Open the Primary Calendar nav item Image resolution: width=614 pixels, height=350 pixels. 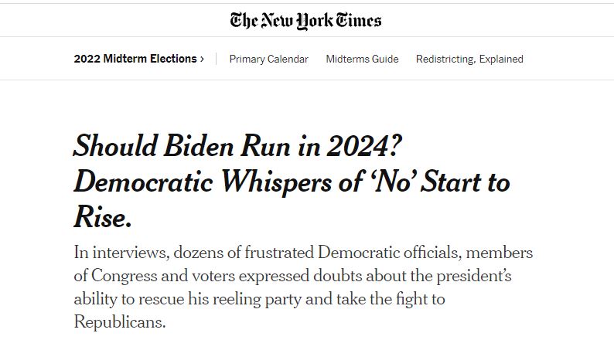coord(268,59)
